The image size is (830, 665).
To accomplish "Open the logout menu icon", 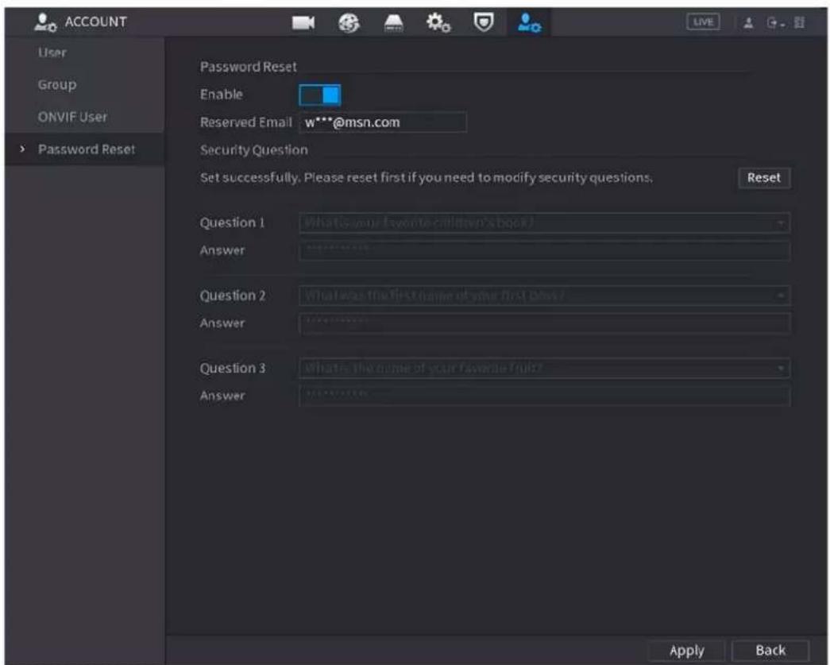I will (x=775, y=23).
